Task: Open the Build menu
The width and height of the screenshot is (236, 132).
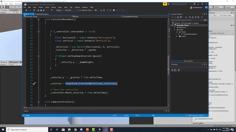Action: click(47, 7)
